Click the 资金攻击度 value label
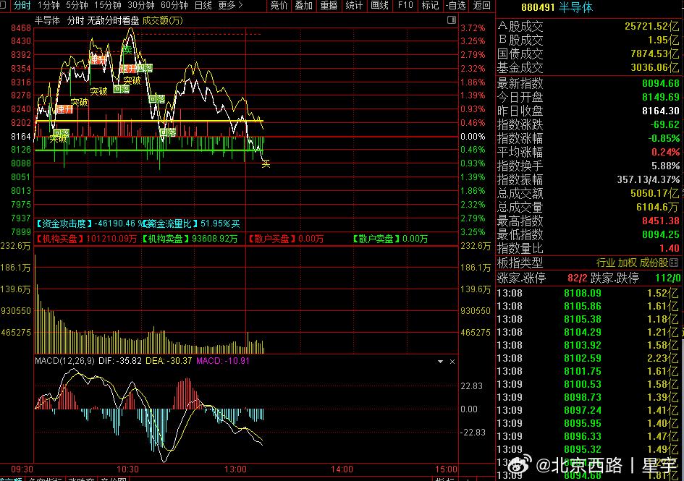Viewport: 684px width, 481px height. (89, 224)
